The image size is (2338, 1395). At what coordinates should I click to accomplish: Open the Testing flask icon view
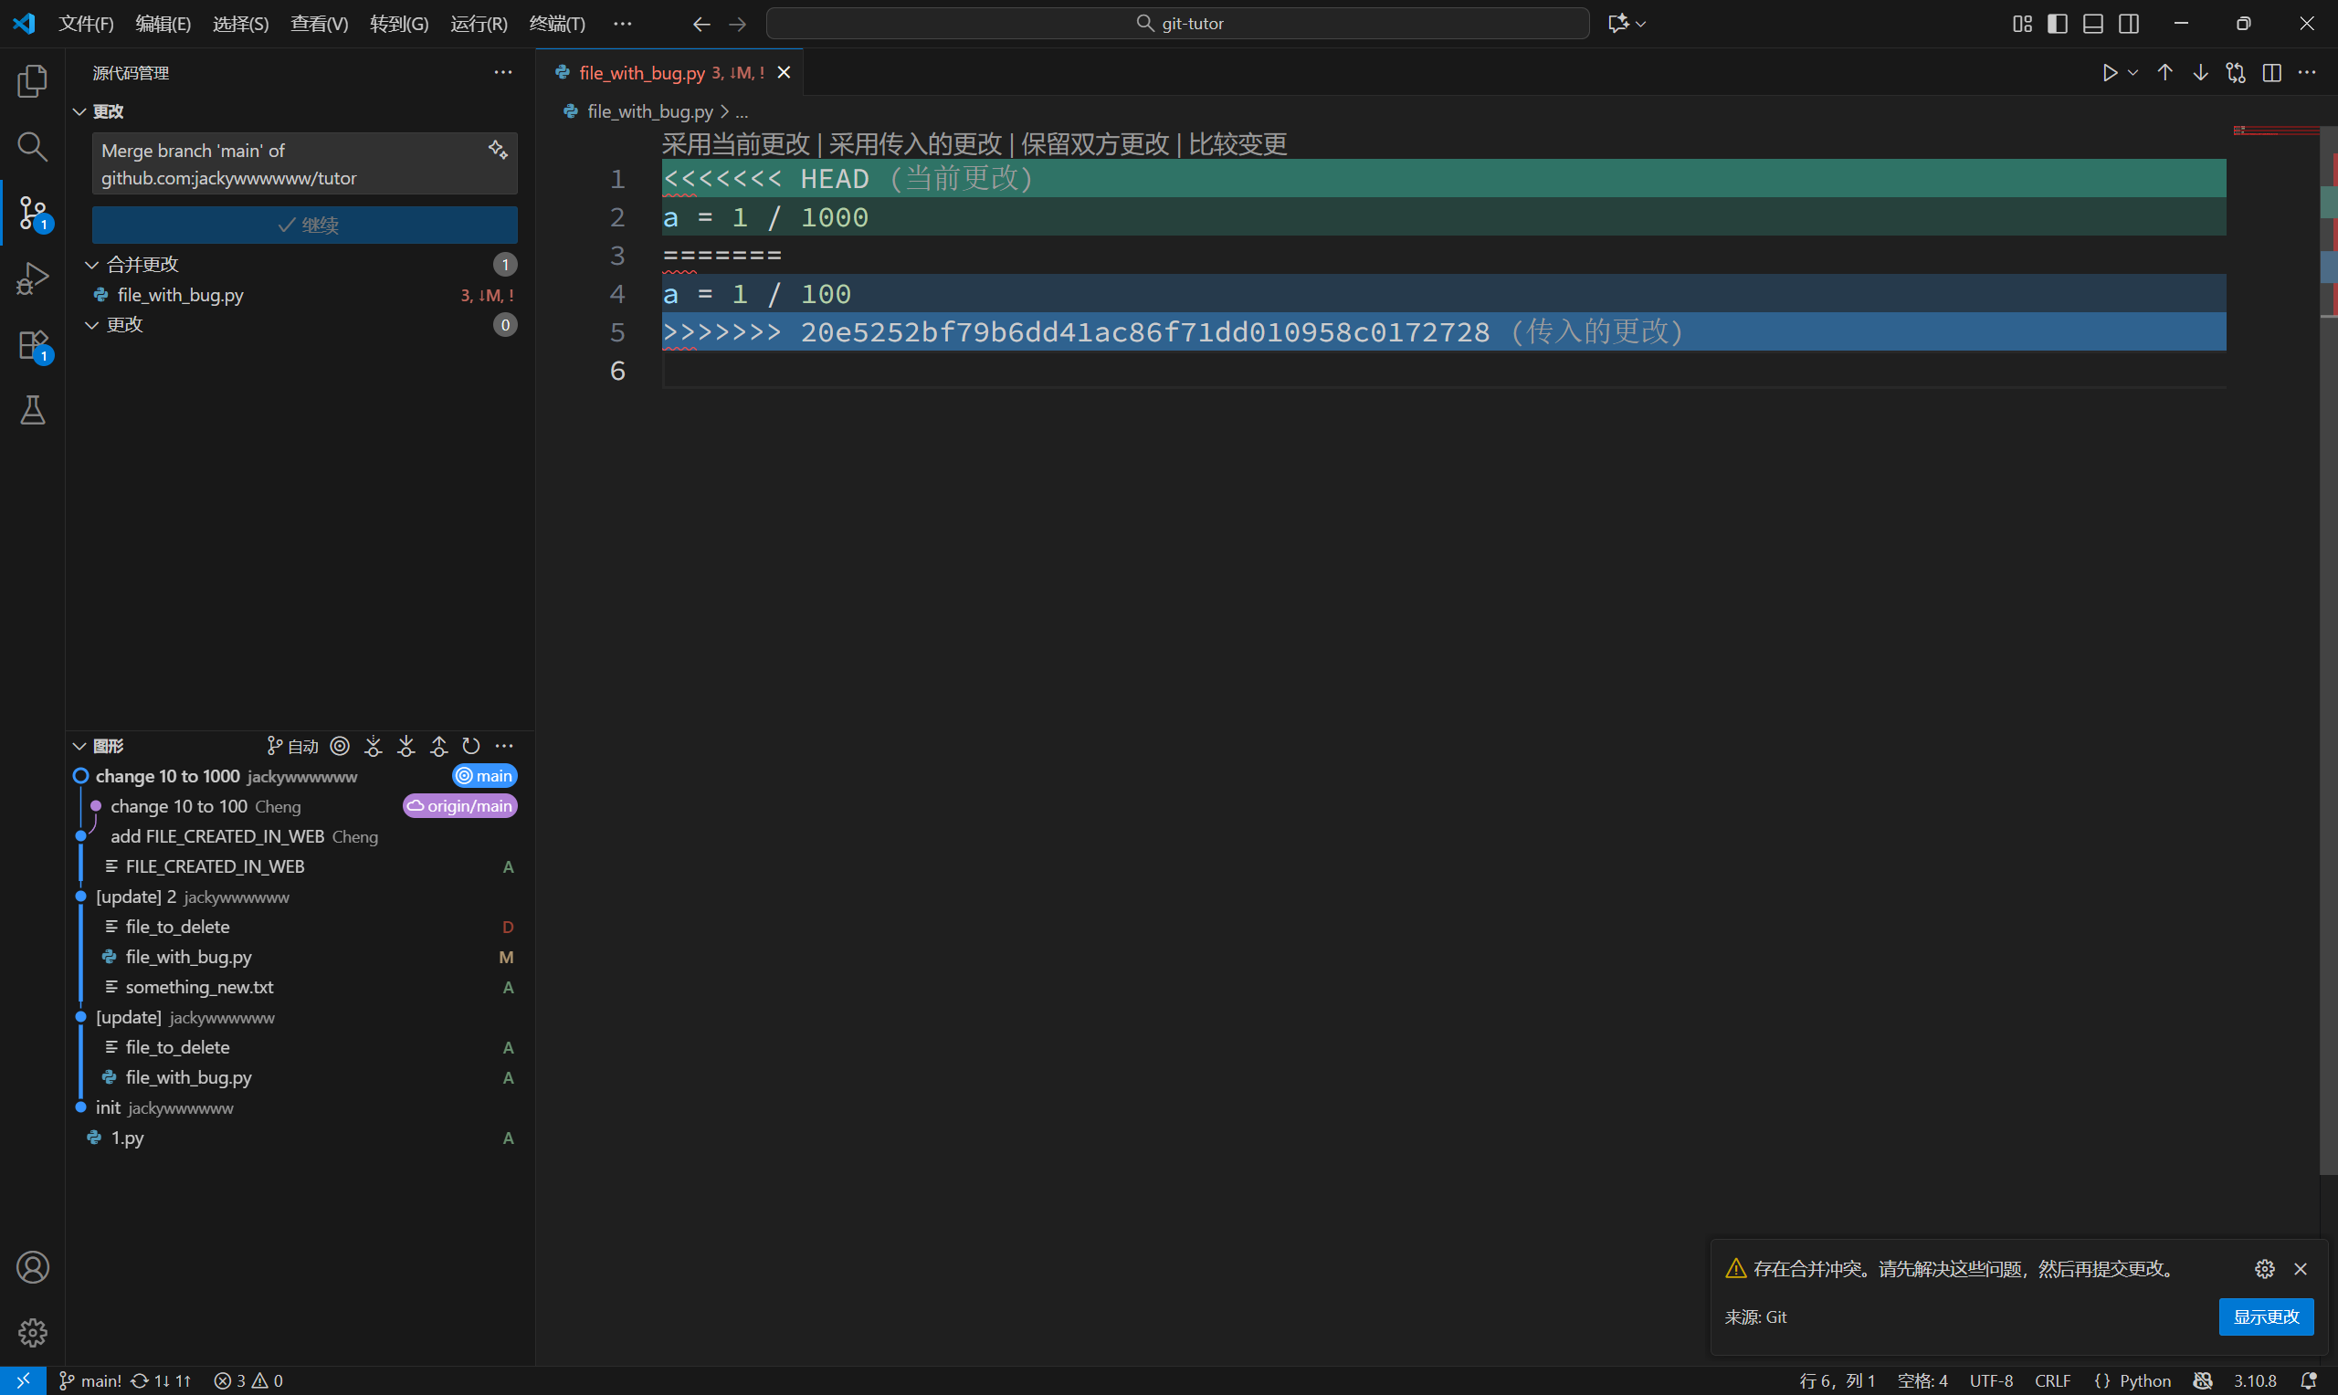pyautogui.click(x=32, y=410)
